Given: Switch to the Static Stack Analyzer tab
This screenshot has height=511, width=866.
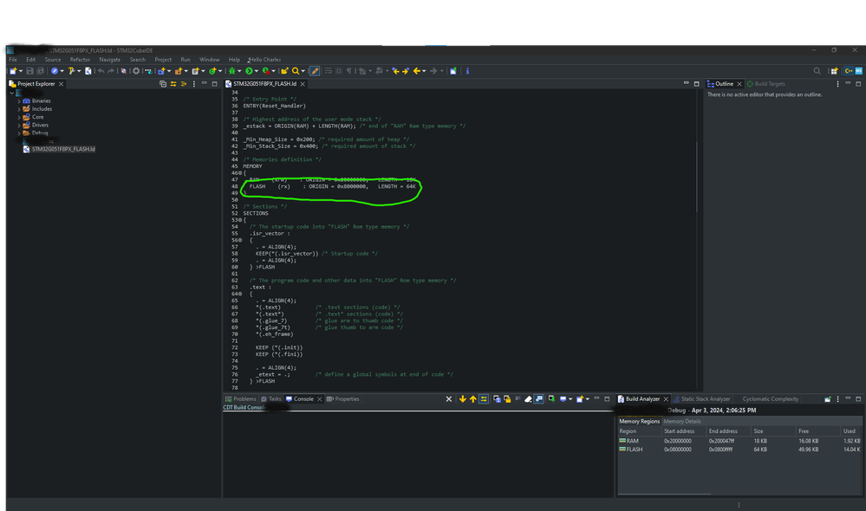Looking at the screenshot, I should [705, 398].
